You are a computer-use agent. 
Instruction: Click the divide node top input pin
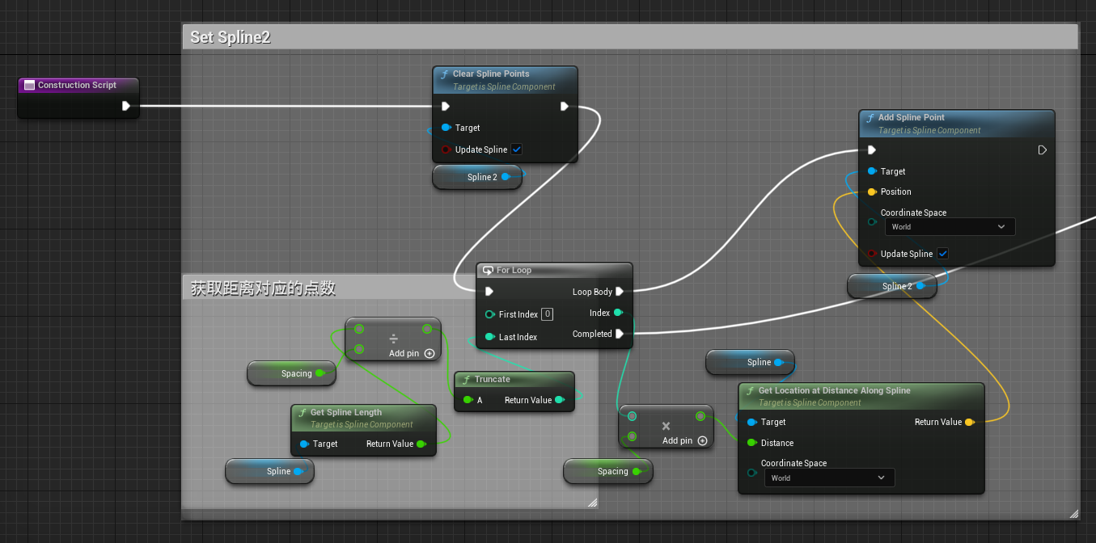point(358,329)
